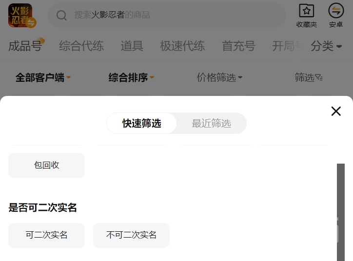Click the 筛选 funnel icon
353x261 pixels.
pyautogui.click(x=319, y=77)
